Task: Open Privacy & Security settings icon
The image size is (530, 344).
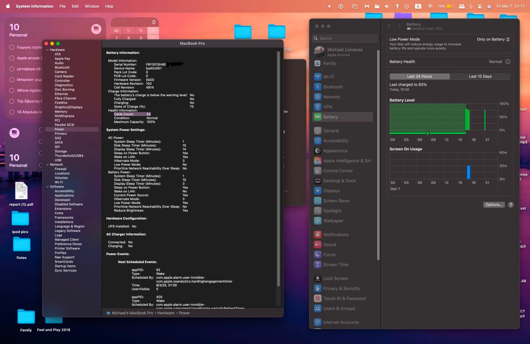Action: pos(317,288)
